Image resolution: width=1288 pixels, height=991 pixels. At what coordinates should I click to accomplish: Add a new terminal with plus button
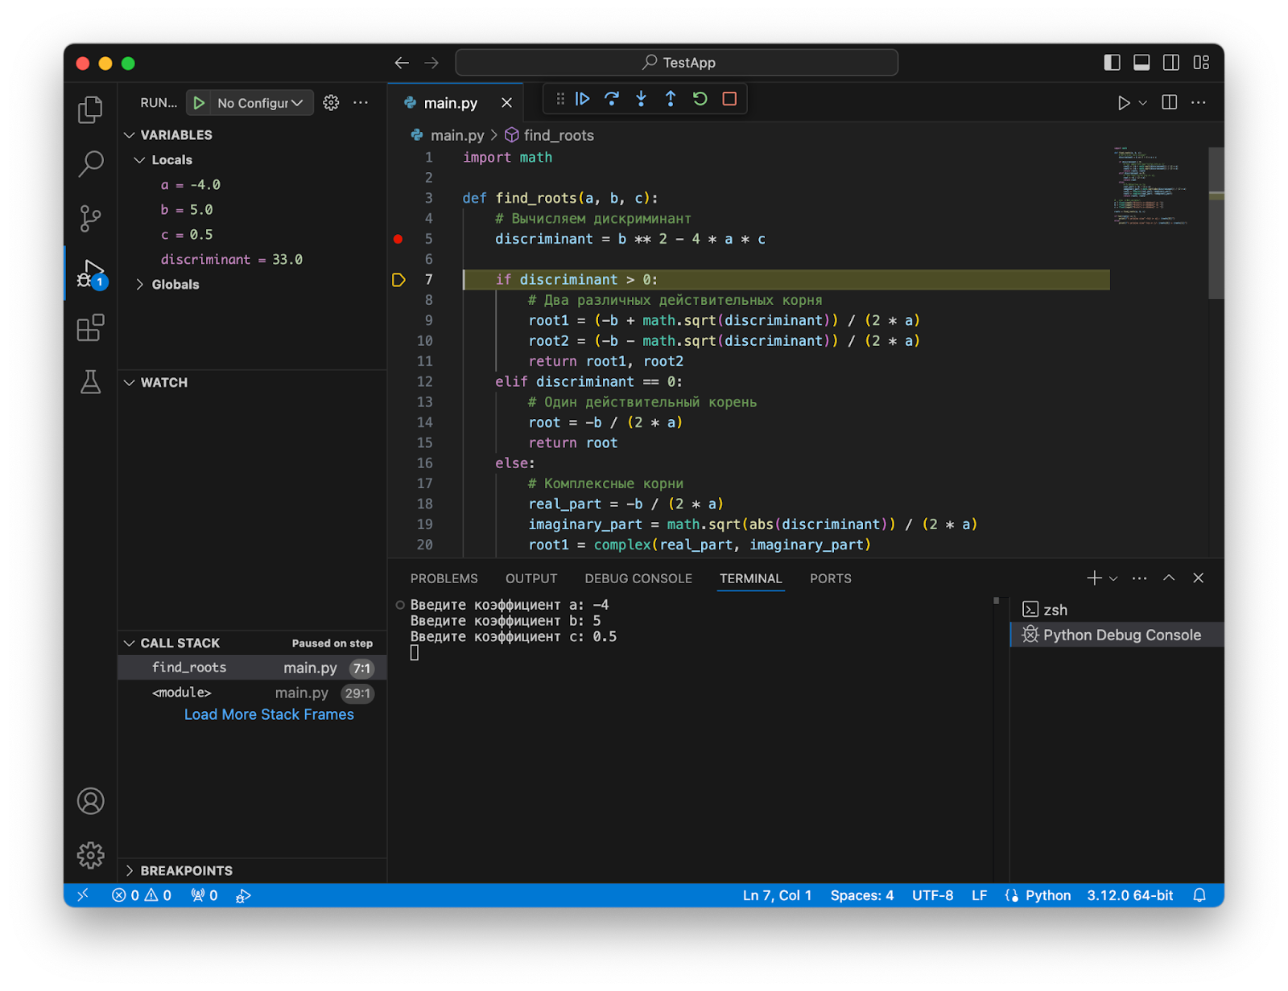pyautogui.click(x=1094, y=578)
